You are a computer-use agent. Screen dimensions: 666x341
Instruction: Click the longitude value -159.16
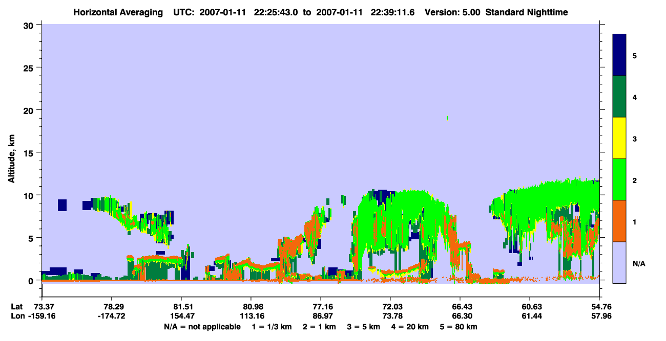pyautogui.click(x=41, y=316)
